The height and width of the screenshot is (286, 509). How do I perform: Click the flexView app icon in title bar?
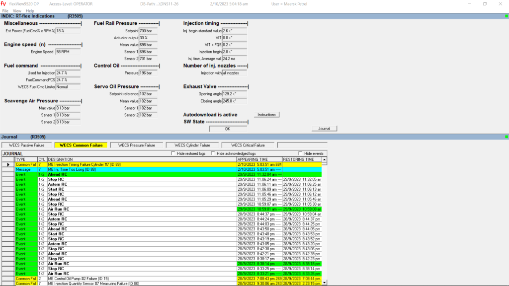click(x=5, y=3)
